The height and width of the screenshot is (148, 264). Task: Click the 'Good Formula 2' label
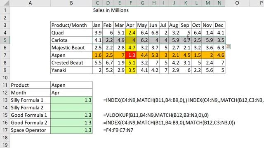click(30, 123)
